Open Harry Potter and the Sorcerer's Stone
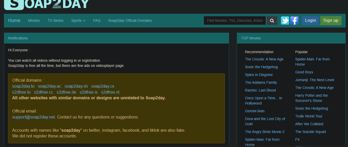This screenshot has height=147, width=348. (x=311, y=98)
